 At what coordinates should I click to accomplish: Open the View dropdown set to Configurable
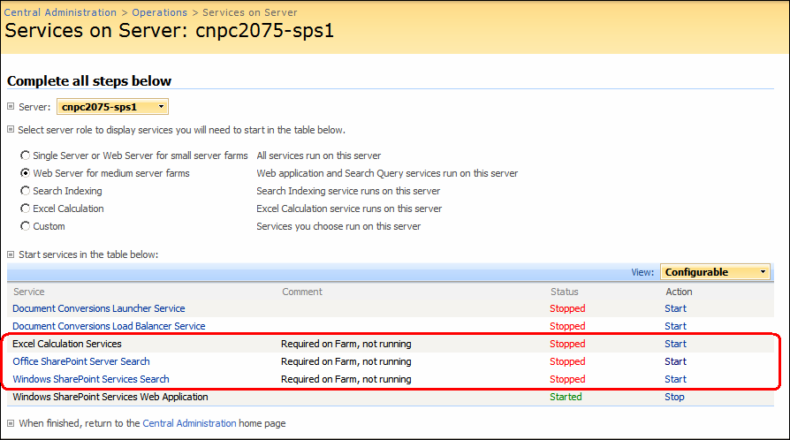(x=715, y=272)
